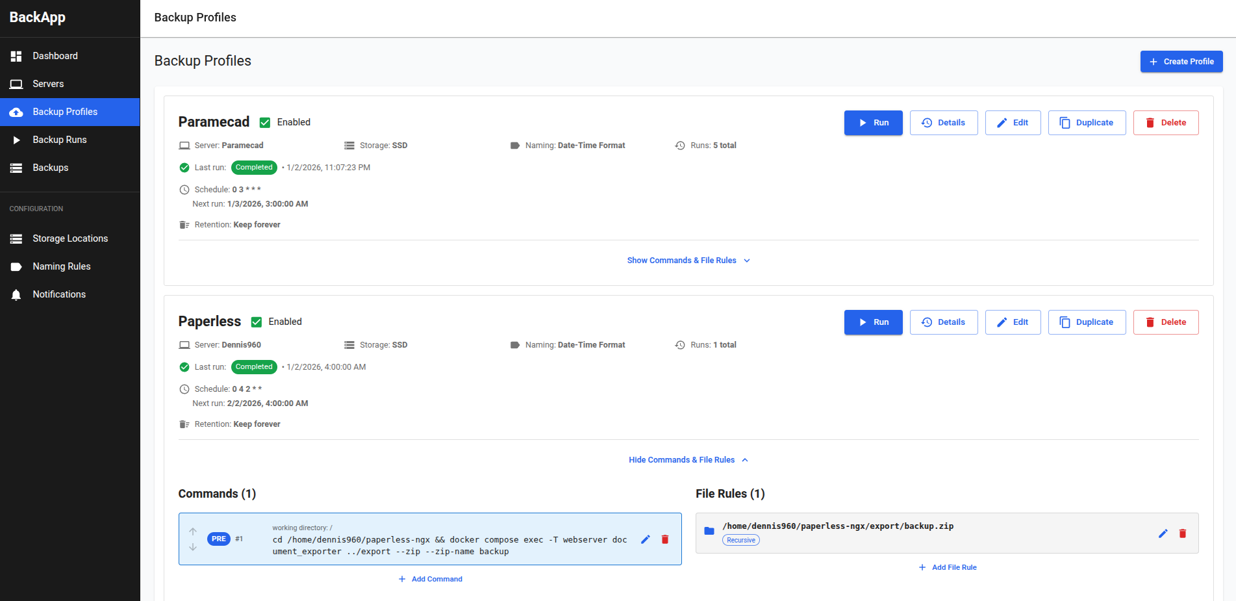Click the retention icon in Paperless card
The height and width of the screenshot is (601, 1236).
coord(184,424)
